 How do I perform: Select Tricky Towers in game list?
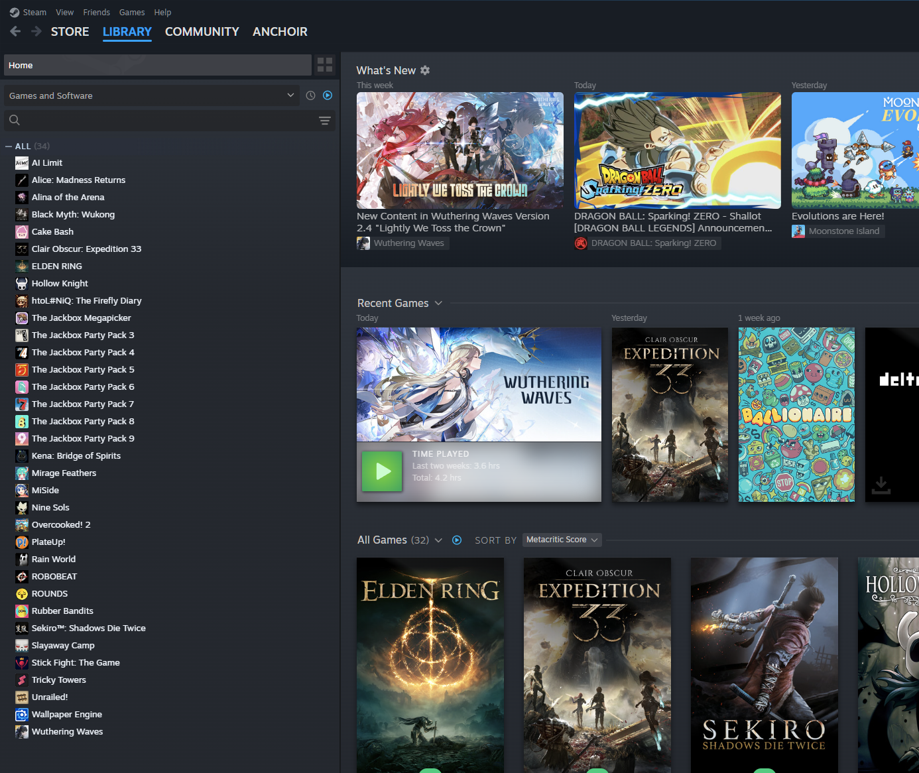pyautogui.click(x=59, y=680)
